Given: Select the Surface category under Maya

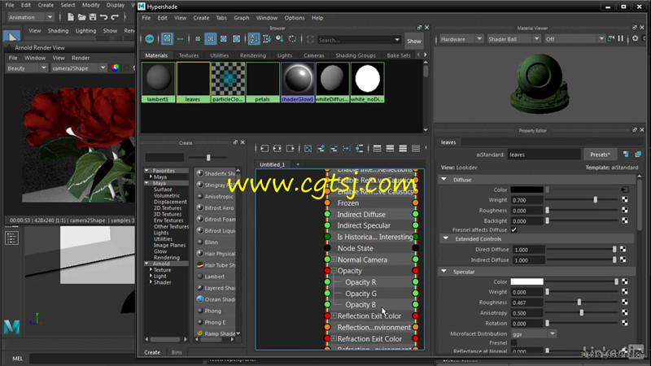Looking at the screenshot, I should [163, 190].
